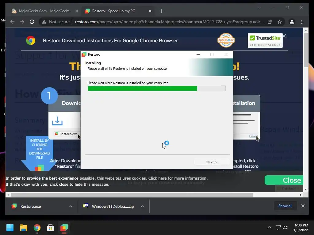Close the Restoro browser tab
This screenshot has height=235, width=314.
click(150, 11)
